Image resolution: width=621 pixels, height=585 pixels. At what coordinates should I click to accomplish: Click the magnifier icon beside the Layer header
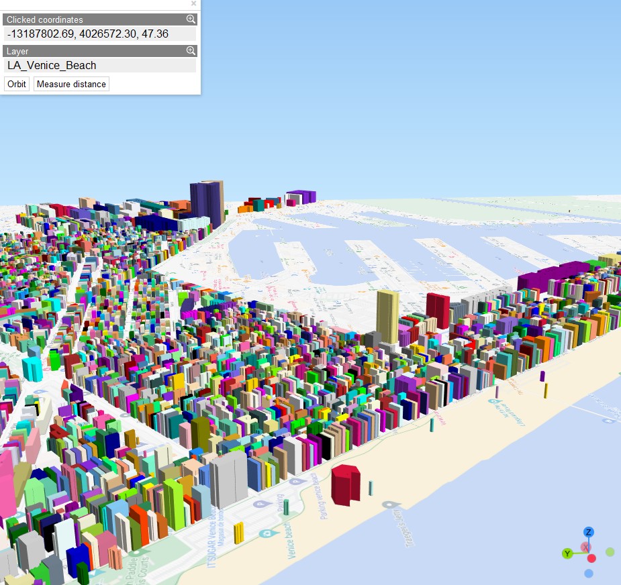(191, 51)
